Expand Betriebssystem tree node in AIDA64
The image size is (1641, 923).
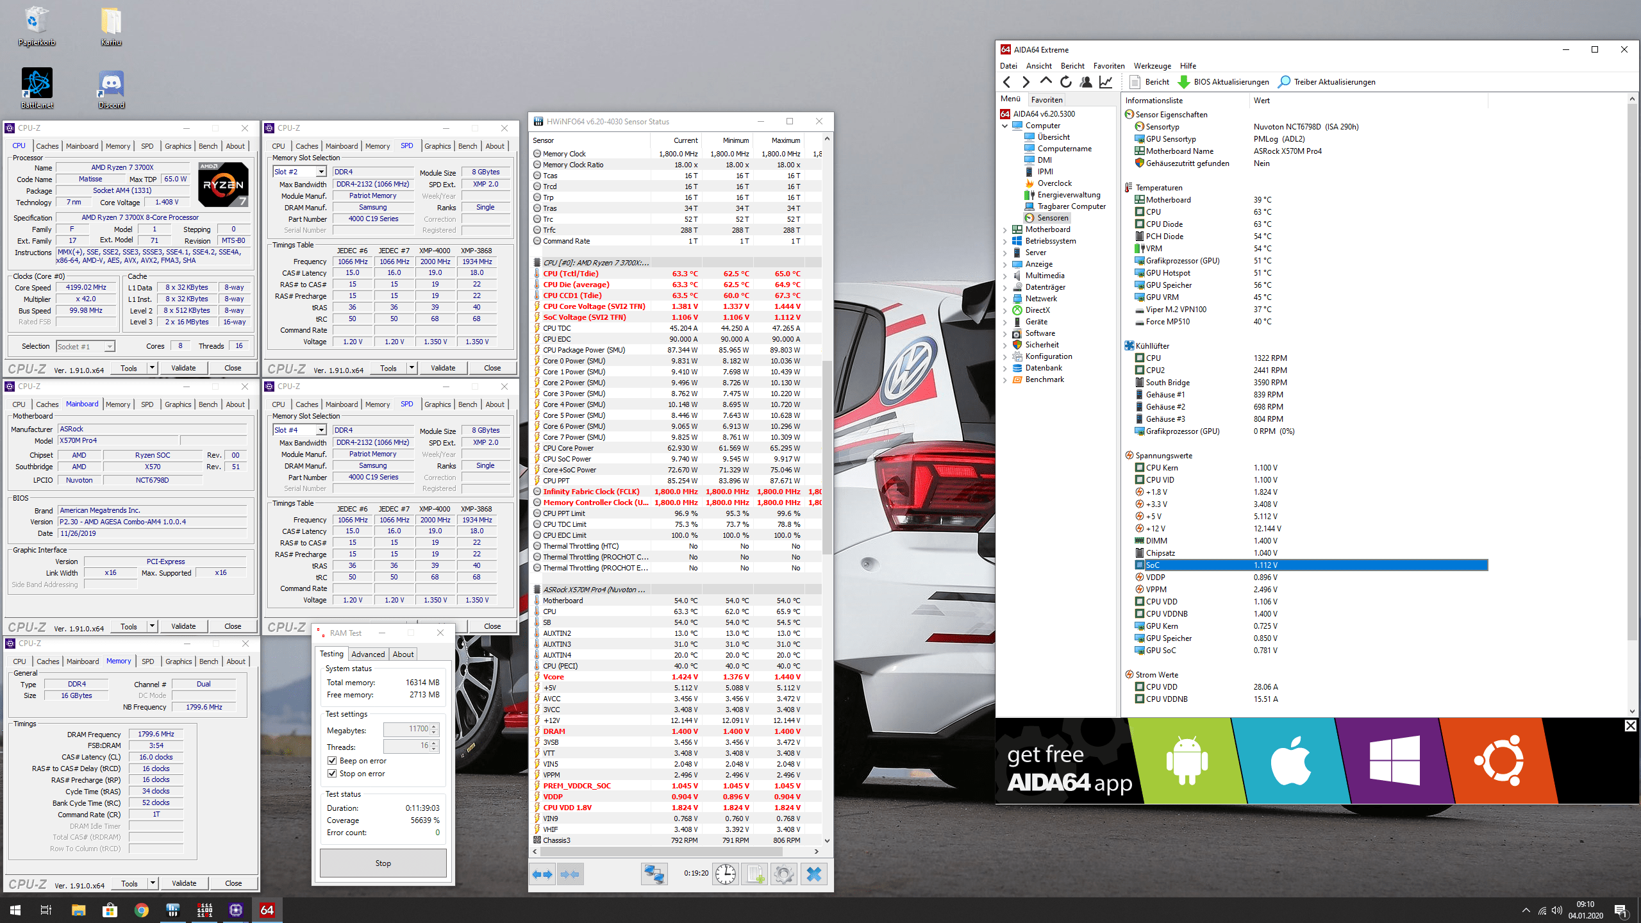(1004, 241)
